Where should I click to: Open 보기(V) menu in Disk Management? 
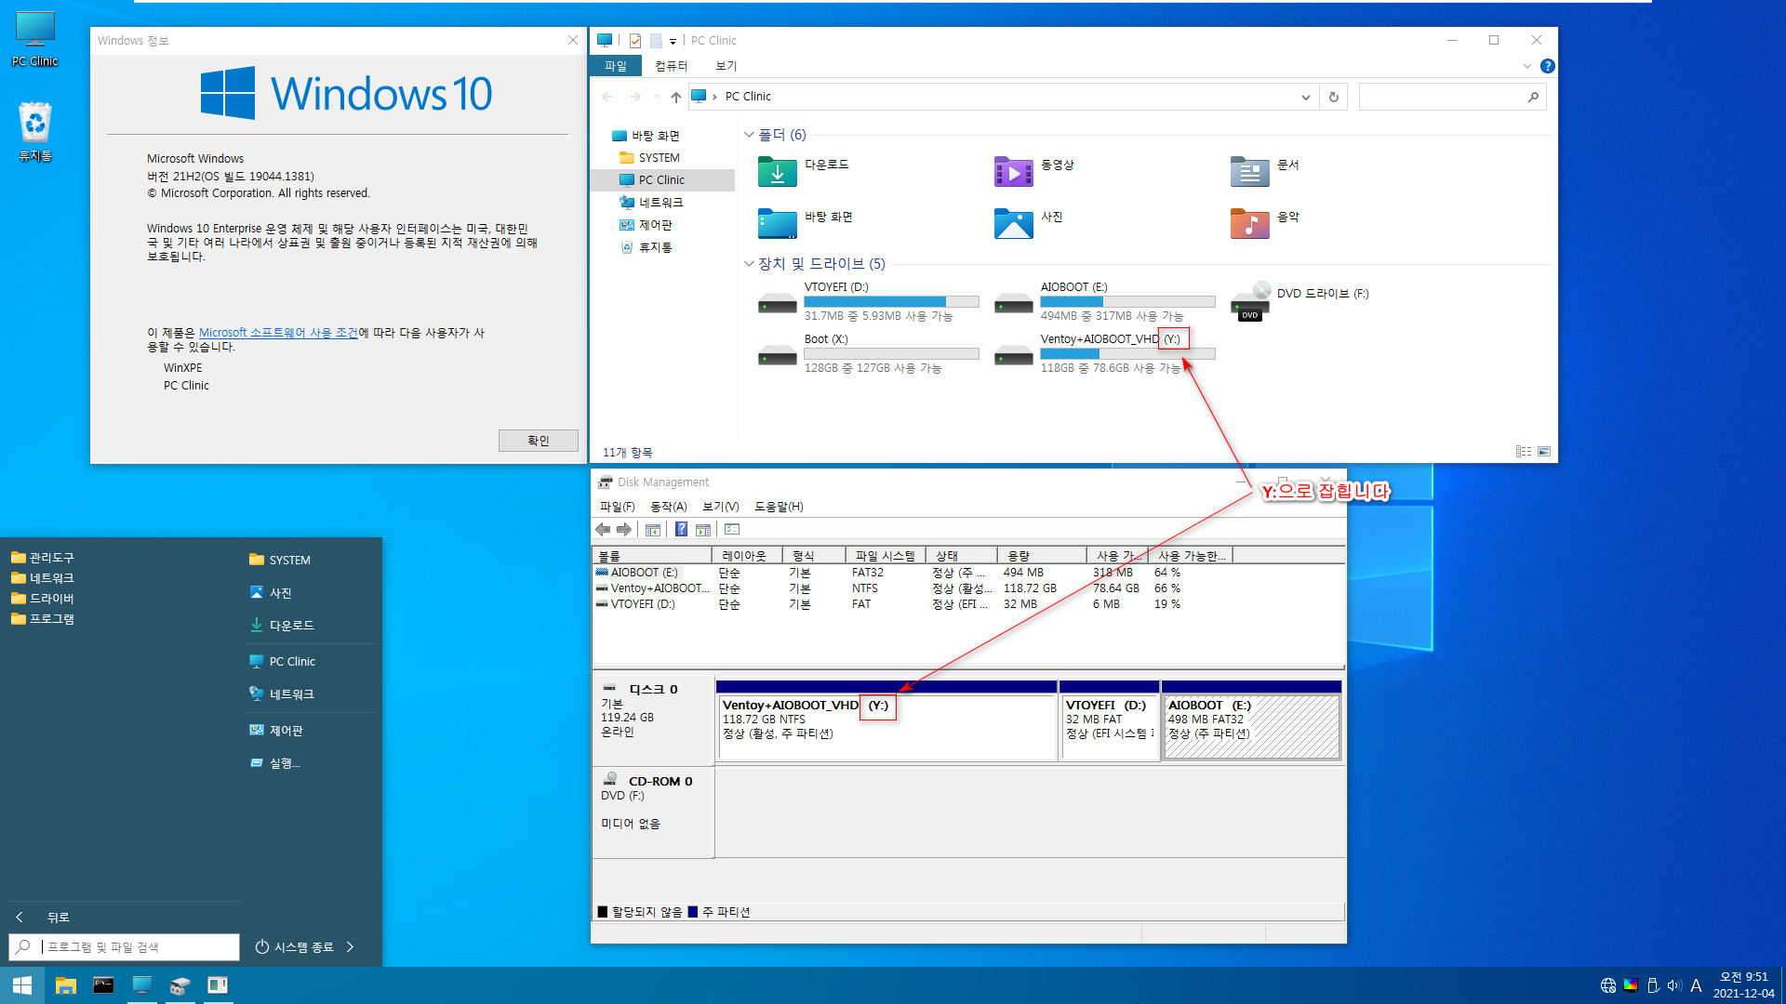[x=721, y=507]
